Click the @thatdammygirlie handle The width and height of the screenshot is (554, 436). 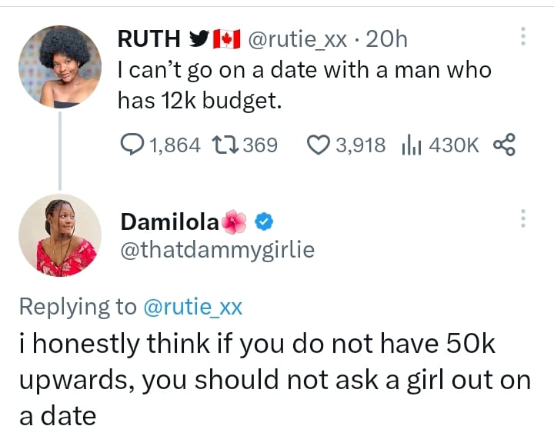218,250
